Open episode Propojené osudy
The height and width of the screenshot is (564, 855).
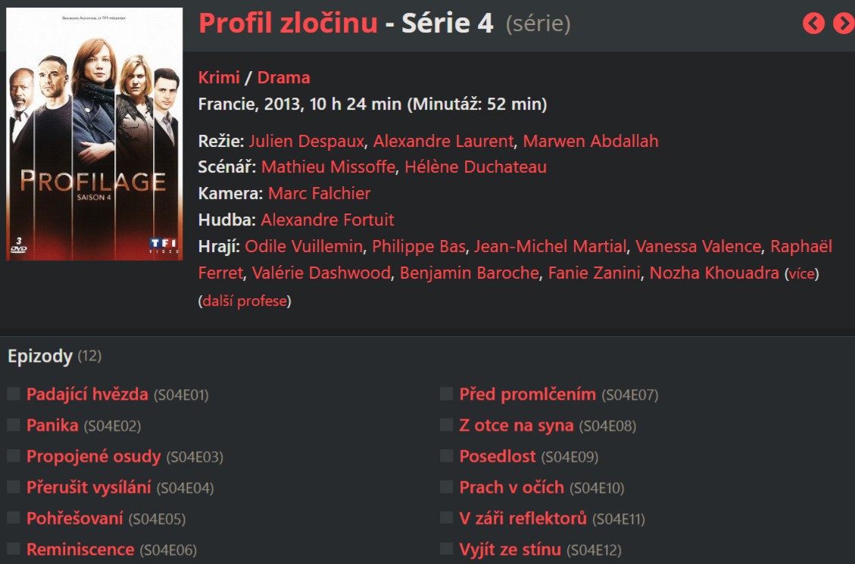[x=94, y=456]
